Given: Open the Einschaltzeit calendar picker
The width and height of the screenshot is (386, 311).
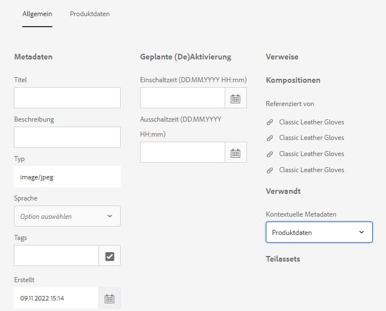Looking at the screenshot, I should [x=235, y=98].
